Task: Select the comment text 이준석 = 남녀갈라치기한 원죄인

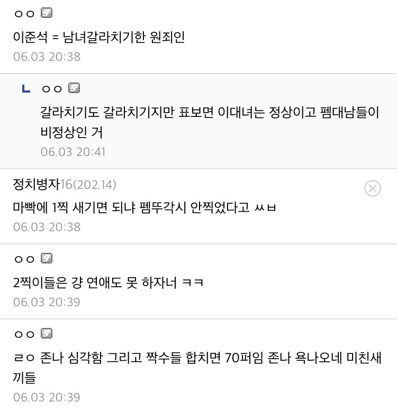Action: (x=99, y=37)
